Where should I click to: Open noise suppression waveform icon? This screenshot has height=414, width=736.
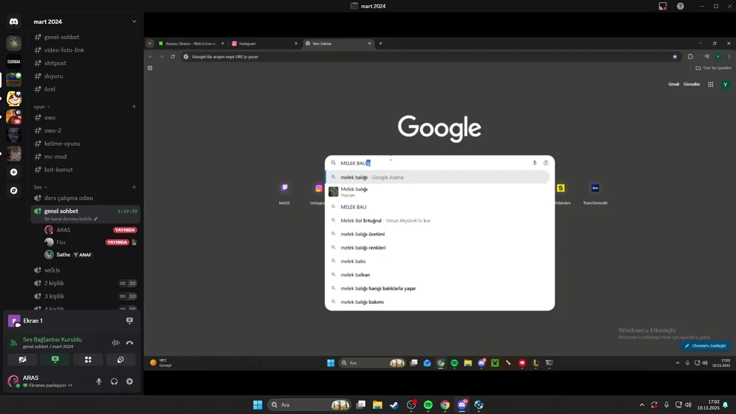[116, 343]
